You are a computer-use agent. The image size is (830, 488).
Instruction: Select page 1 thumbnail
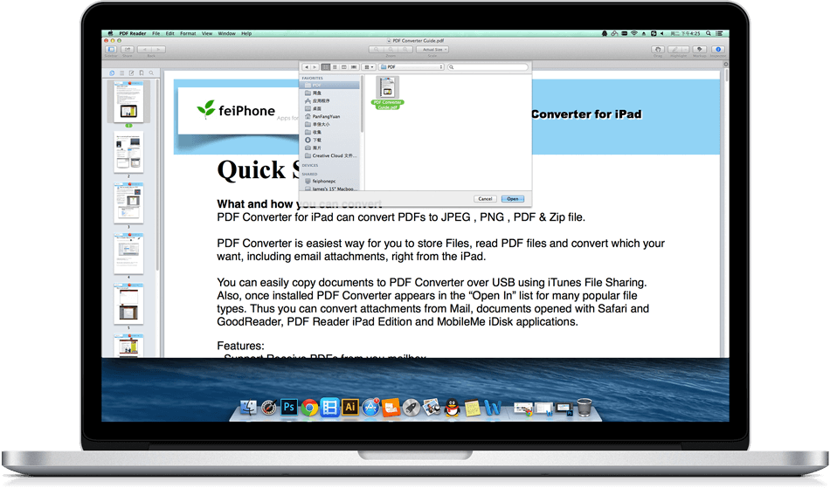coord(128,101)
